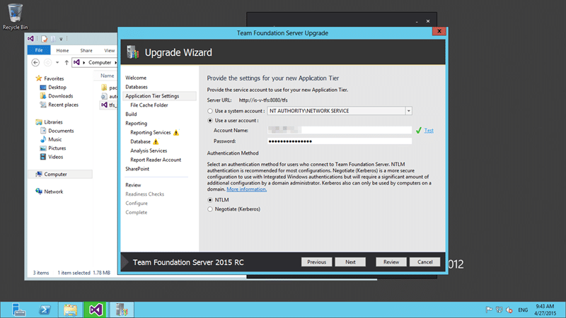This screenshot has height=318, width=566.
Task: Click the Properties quick access icon in Explorer
Action: pos(44,39)
